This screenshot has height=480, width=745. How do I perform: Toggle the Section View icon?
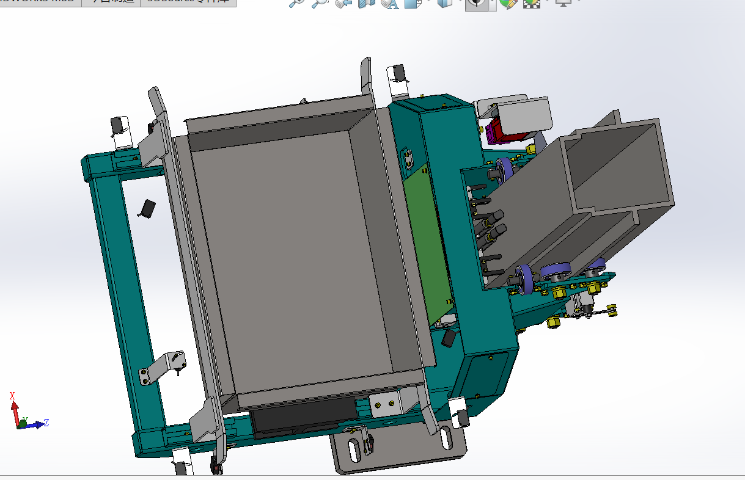tap(366, 3)
